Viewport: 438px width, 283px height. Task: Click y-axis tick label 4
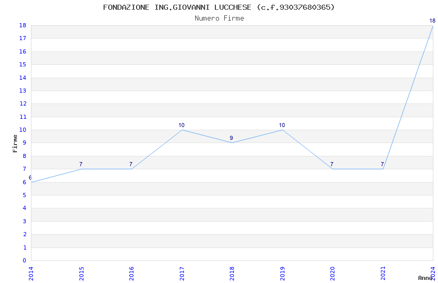[x=25, y=208]
